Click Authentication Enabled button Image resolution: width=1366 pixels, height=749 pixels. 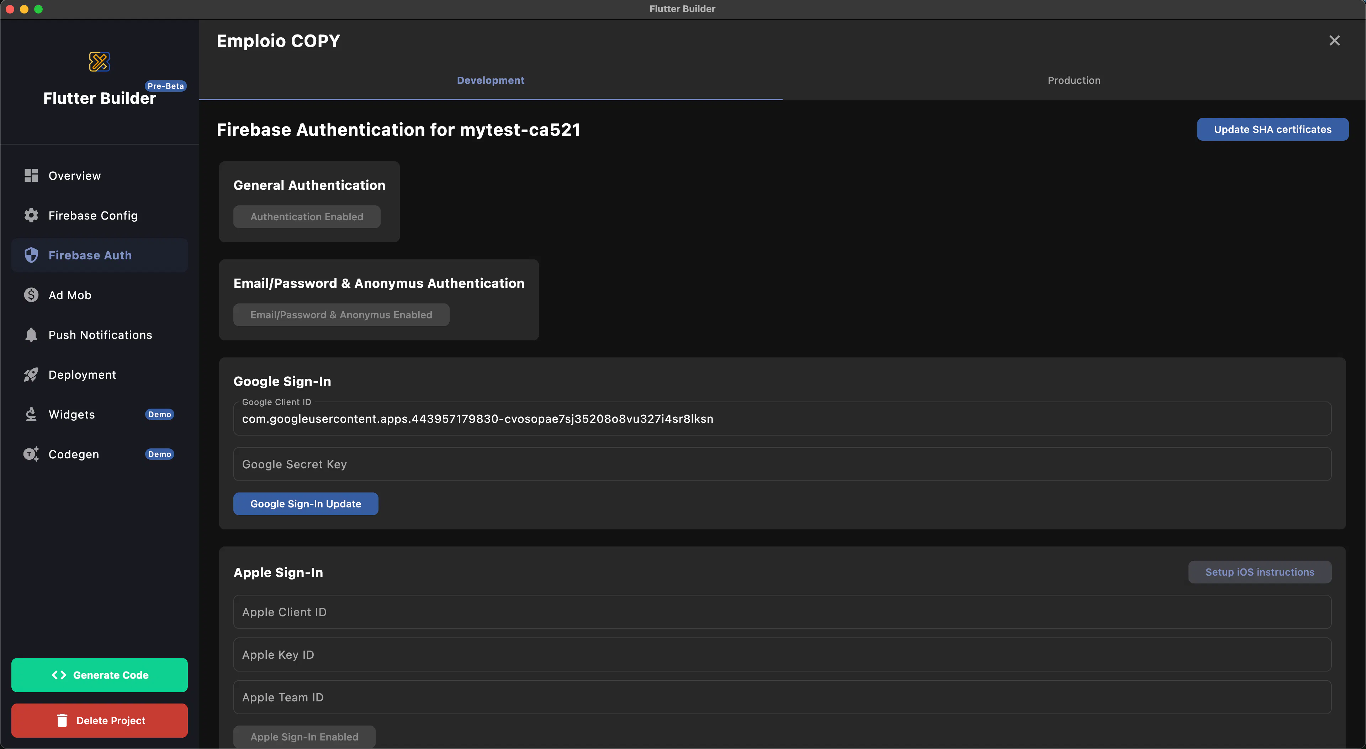307,217
